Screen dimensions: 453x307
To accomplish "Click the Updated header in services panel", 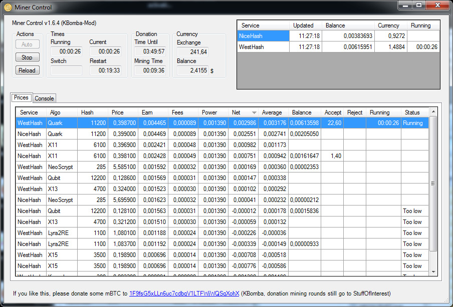I will tap(306, 25).
